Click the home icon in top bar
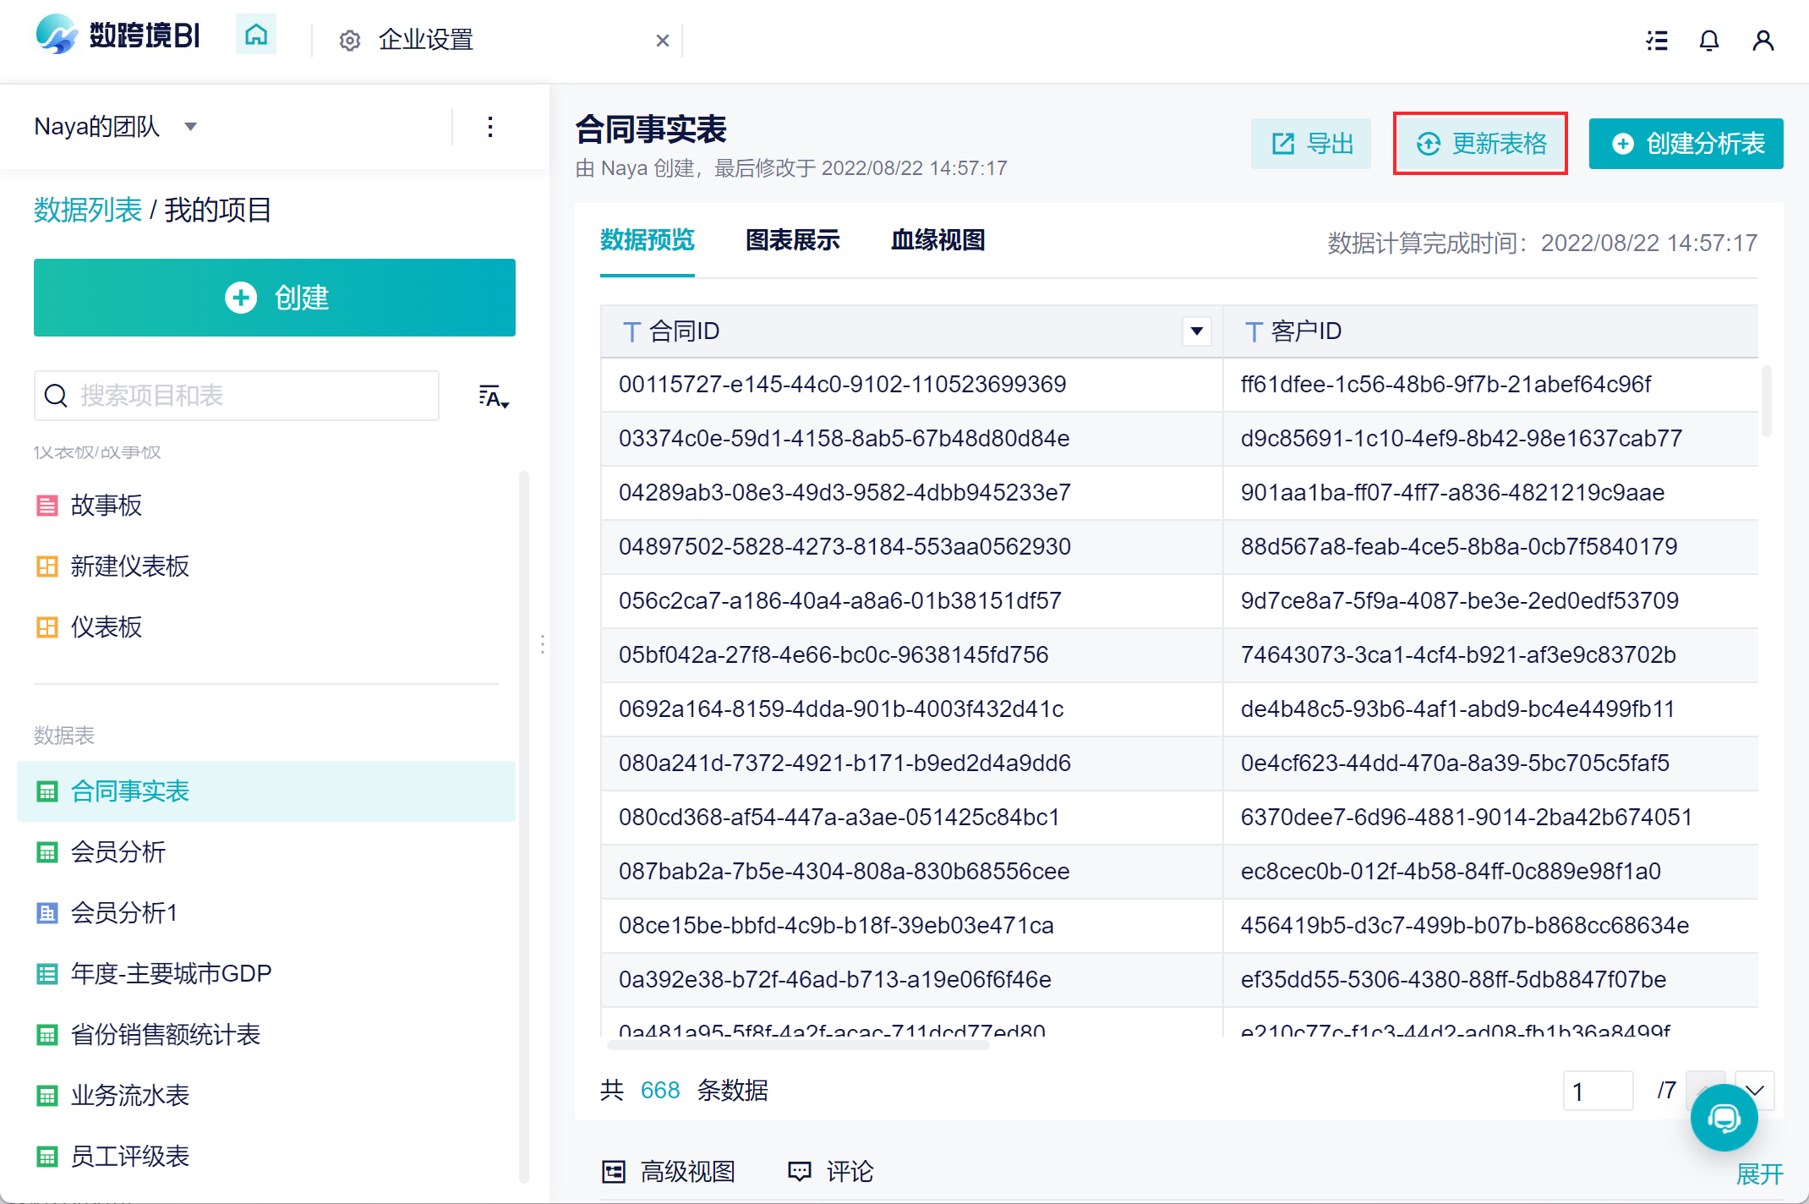 [x=256, y=36]
